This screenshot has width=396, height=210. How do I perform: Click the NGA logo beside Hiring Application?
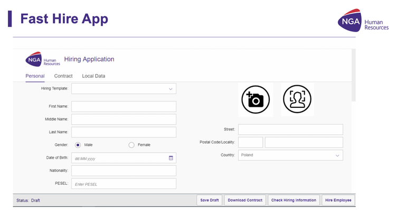(x=43, y=59)
